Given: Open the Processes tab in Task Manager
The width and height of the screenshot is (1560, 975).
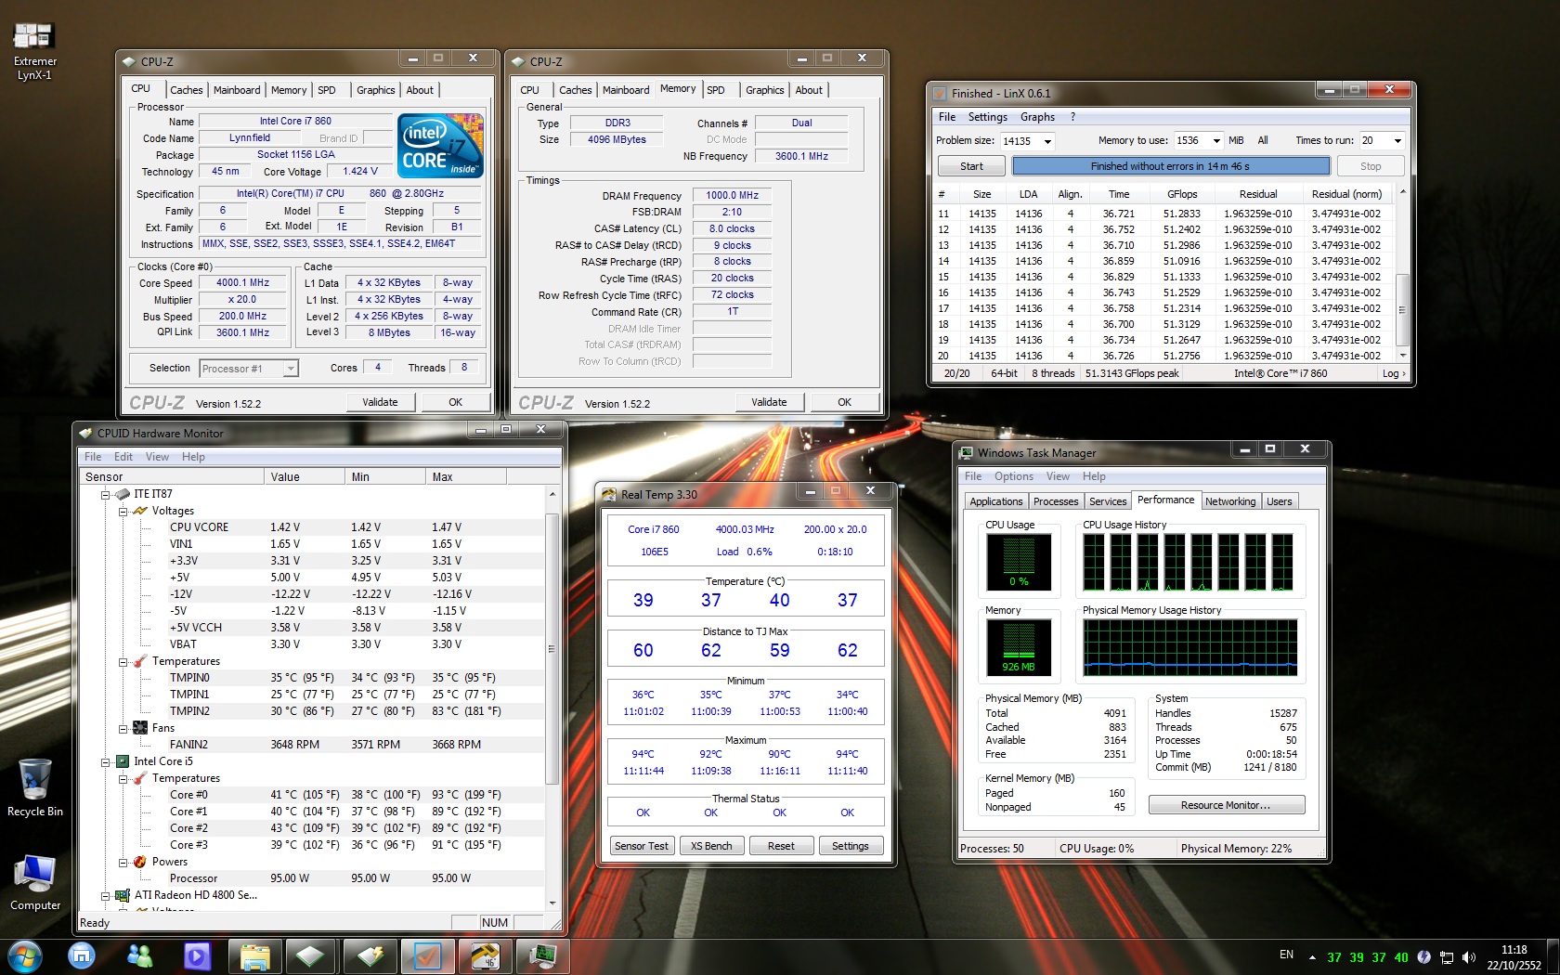Looking at the screenshot, I should click(x=1056, y=501).
